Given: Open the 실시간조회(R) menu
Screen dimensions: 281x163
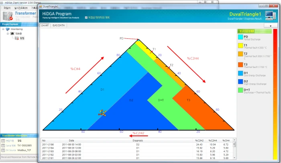Looking at the screenshot, I should [21, 8].
